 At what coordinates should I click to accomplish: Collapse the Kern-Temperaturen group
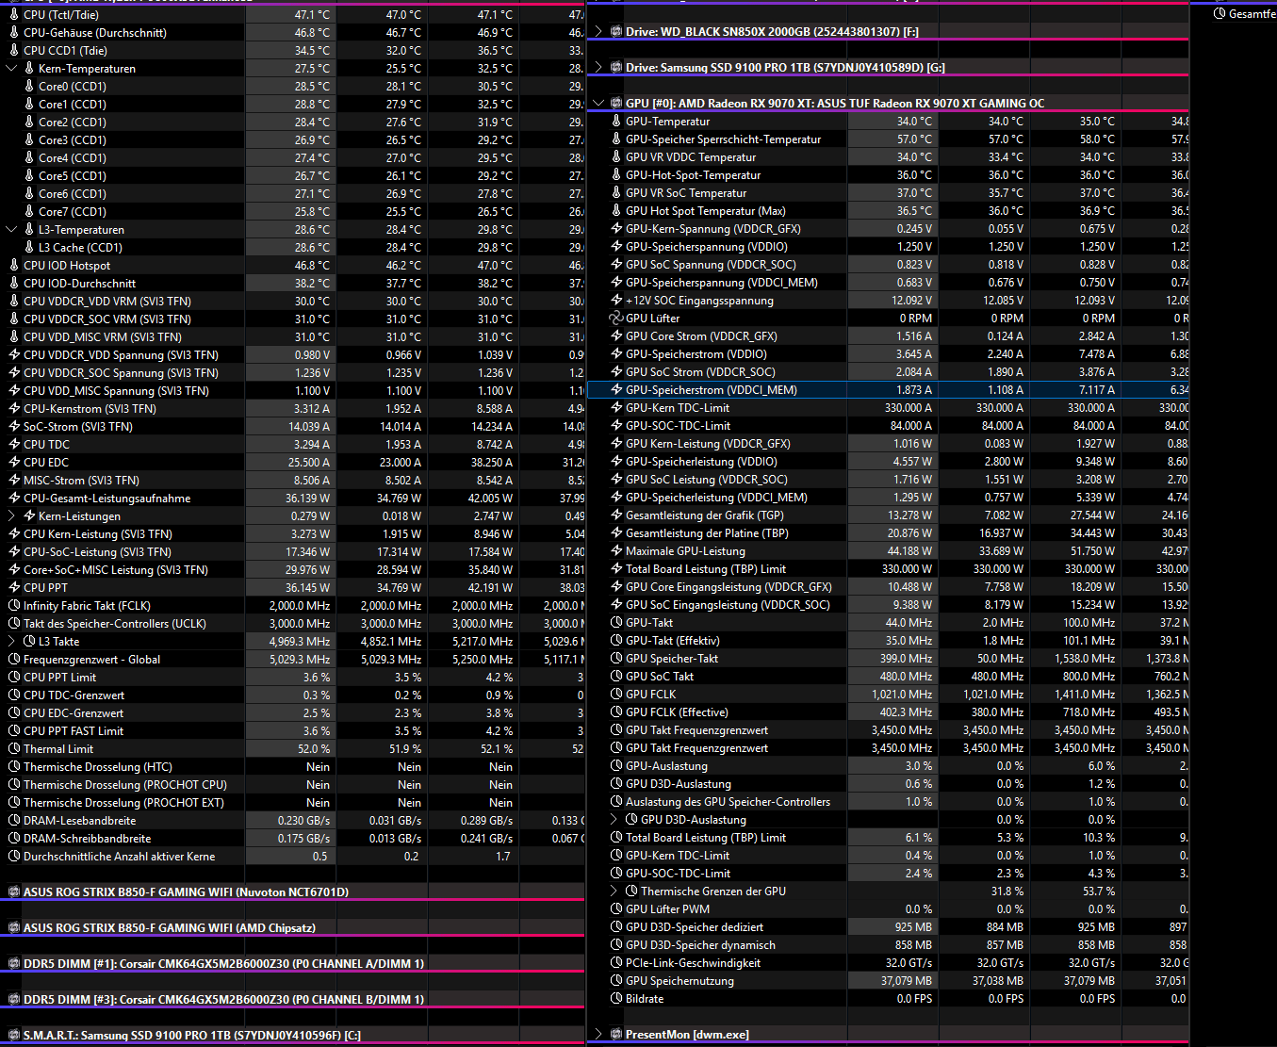tap(12, 69)
